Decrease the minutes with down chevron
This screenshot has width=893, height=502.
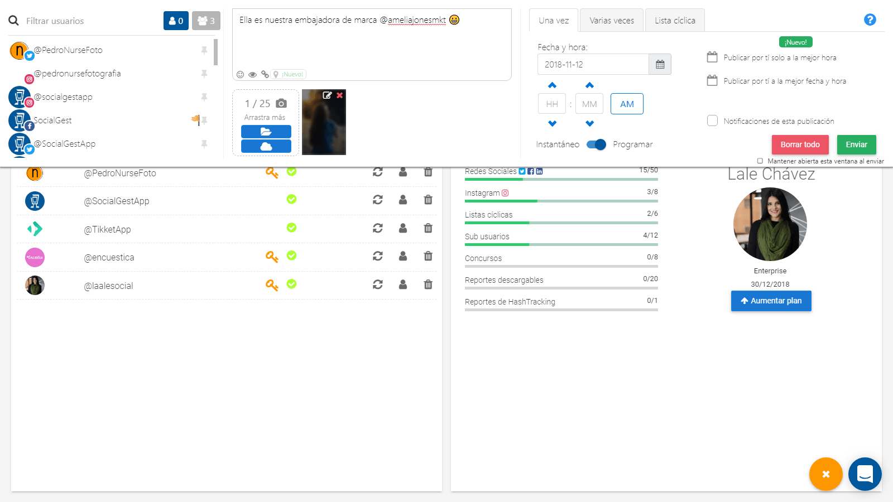[589, 123]
